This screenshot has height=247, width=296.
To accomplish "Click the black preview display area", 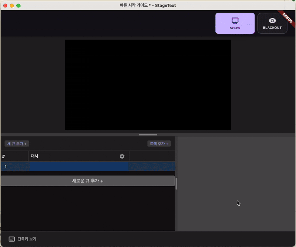I will 148,85.
